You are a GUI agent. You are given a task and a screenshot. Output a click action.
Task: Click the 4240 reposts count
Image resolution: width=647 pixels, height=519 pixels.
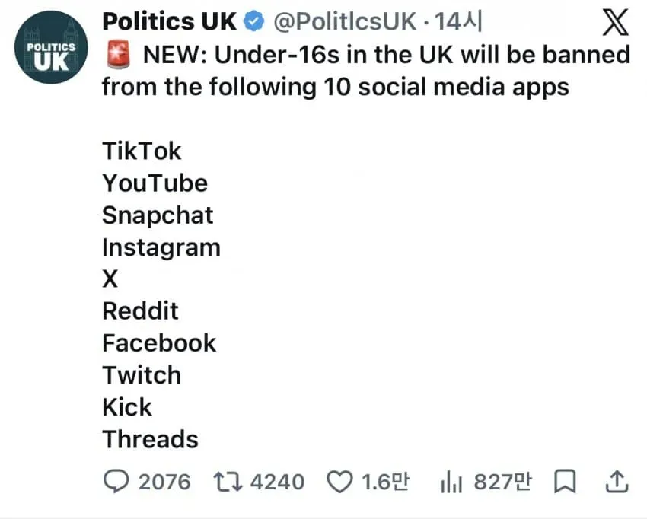277,482
